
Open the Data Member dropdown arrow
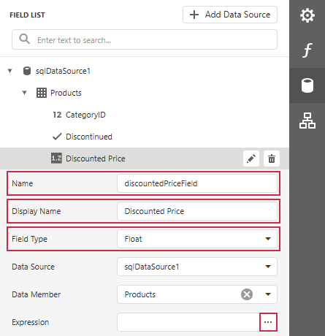268,294
